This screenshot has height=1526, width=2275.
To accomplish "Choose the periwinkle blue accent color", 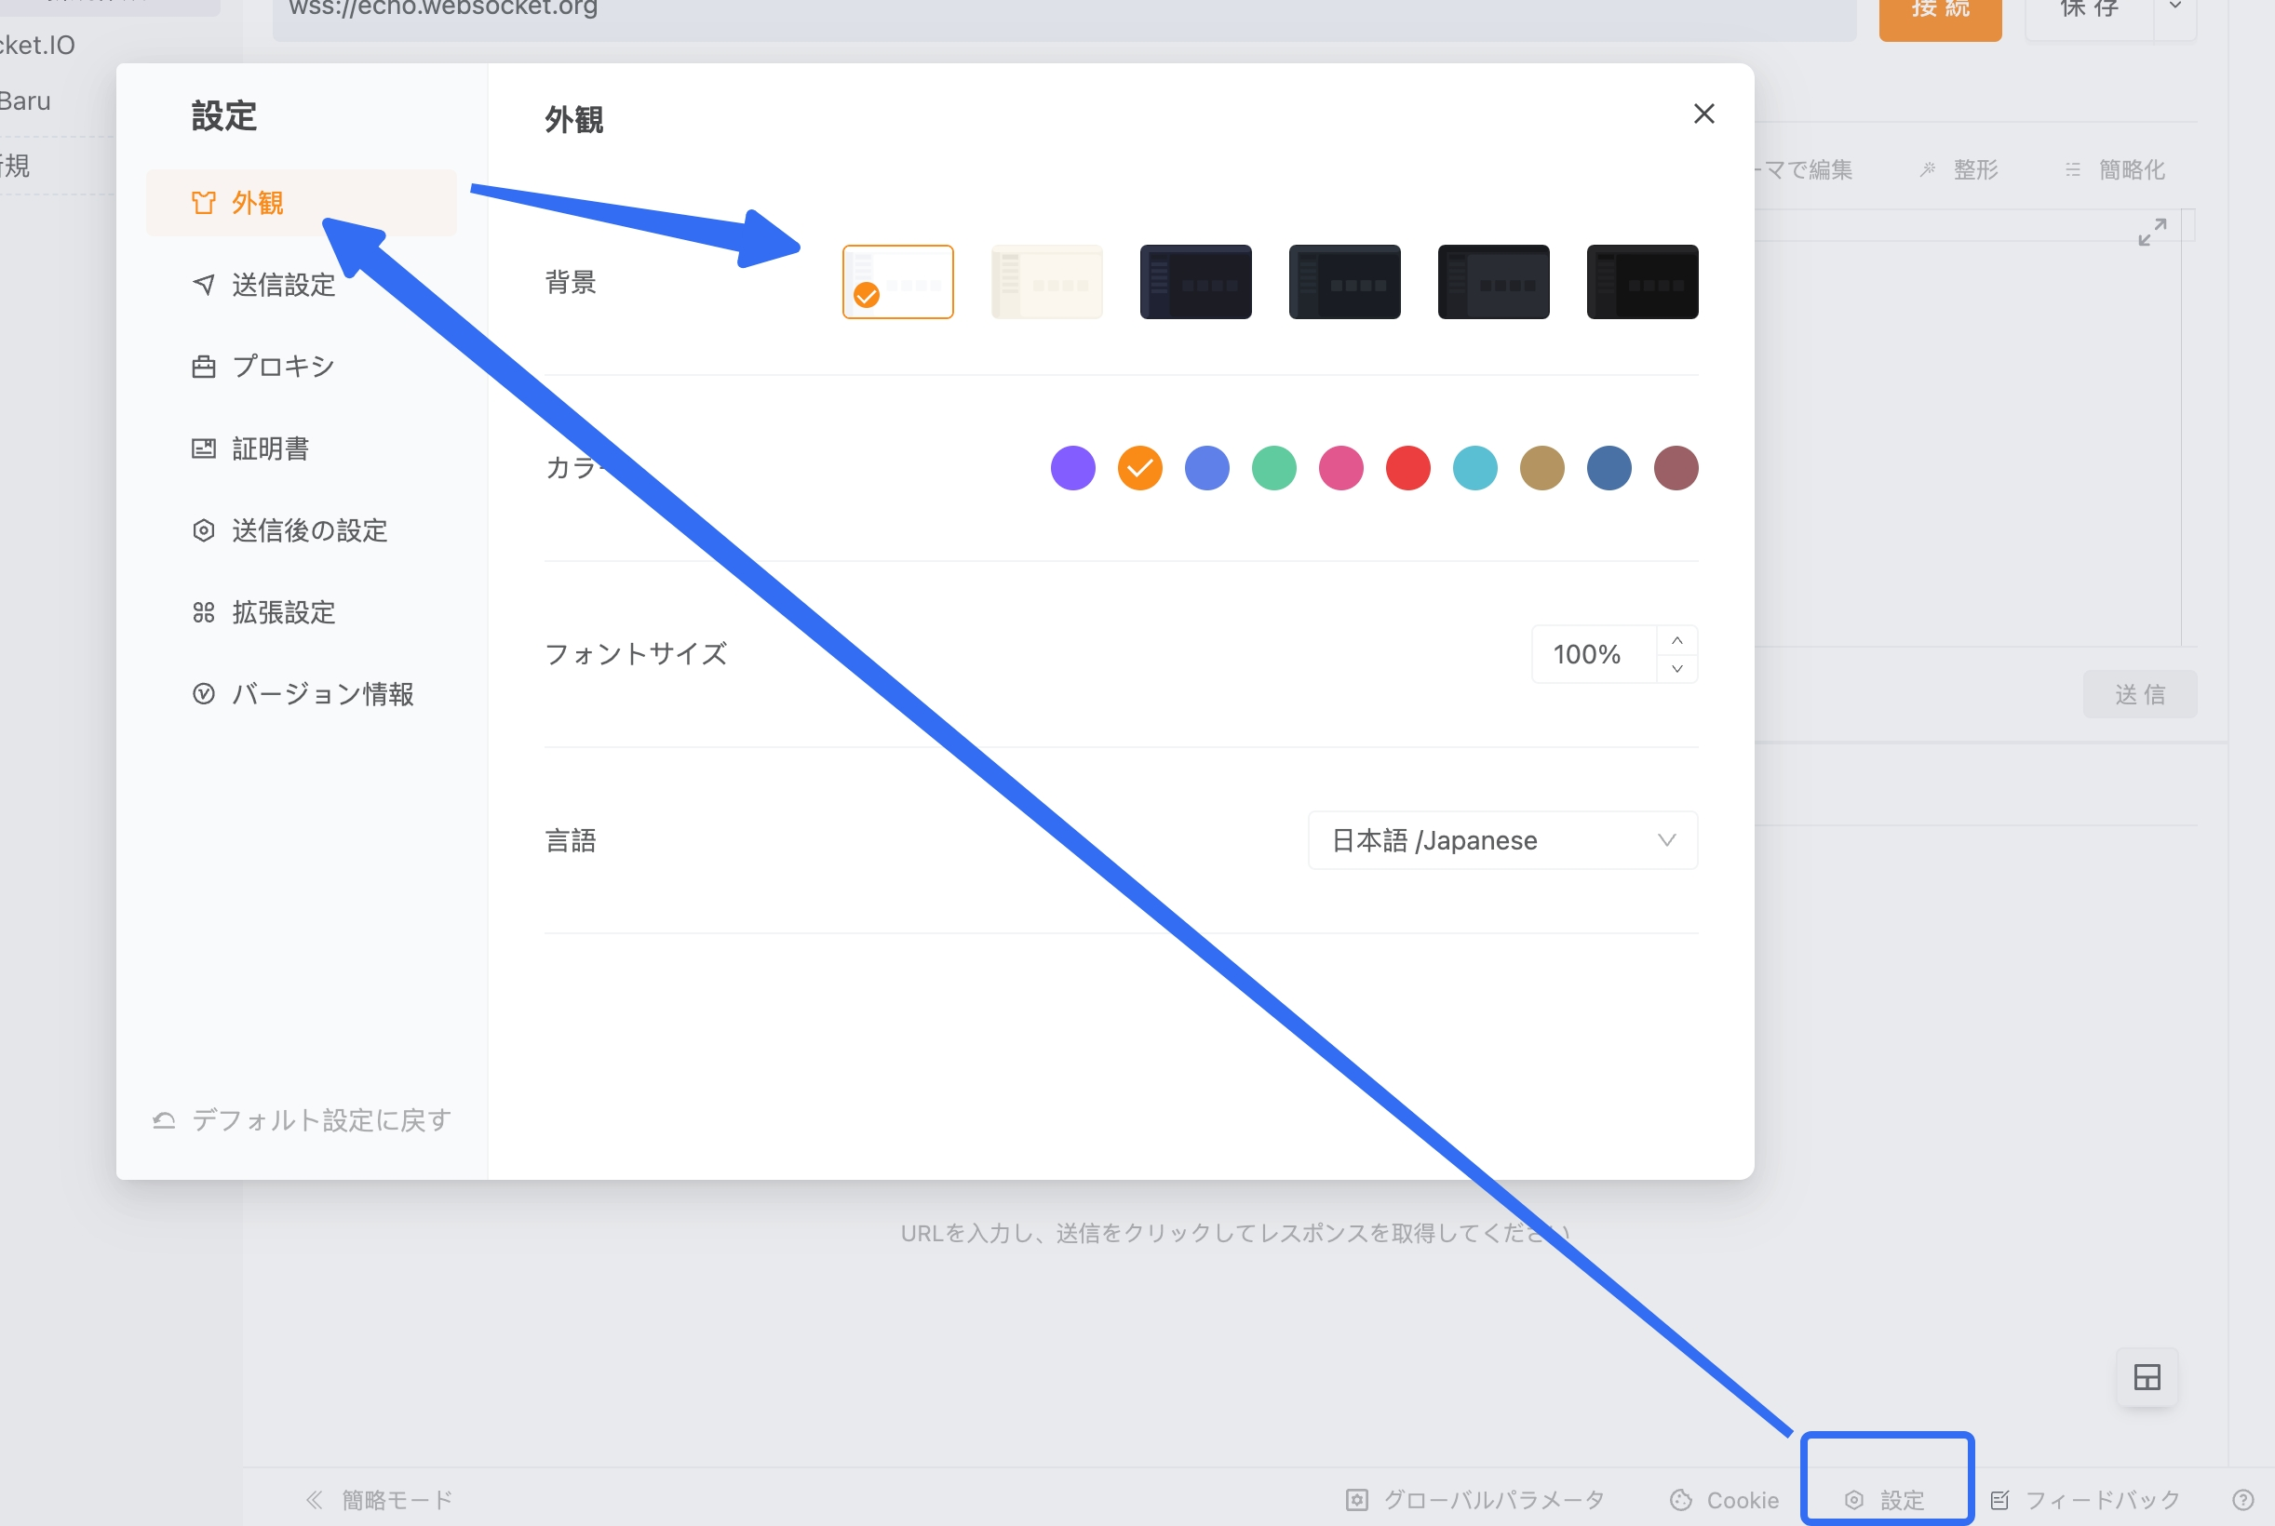I will [x=1207, y=468].
